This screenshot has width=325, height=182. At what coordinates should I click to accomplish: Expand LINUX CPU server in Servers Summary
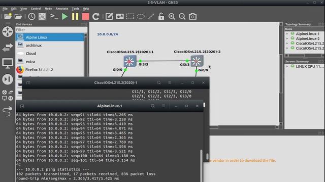(x=287, y=66)
